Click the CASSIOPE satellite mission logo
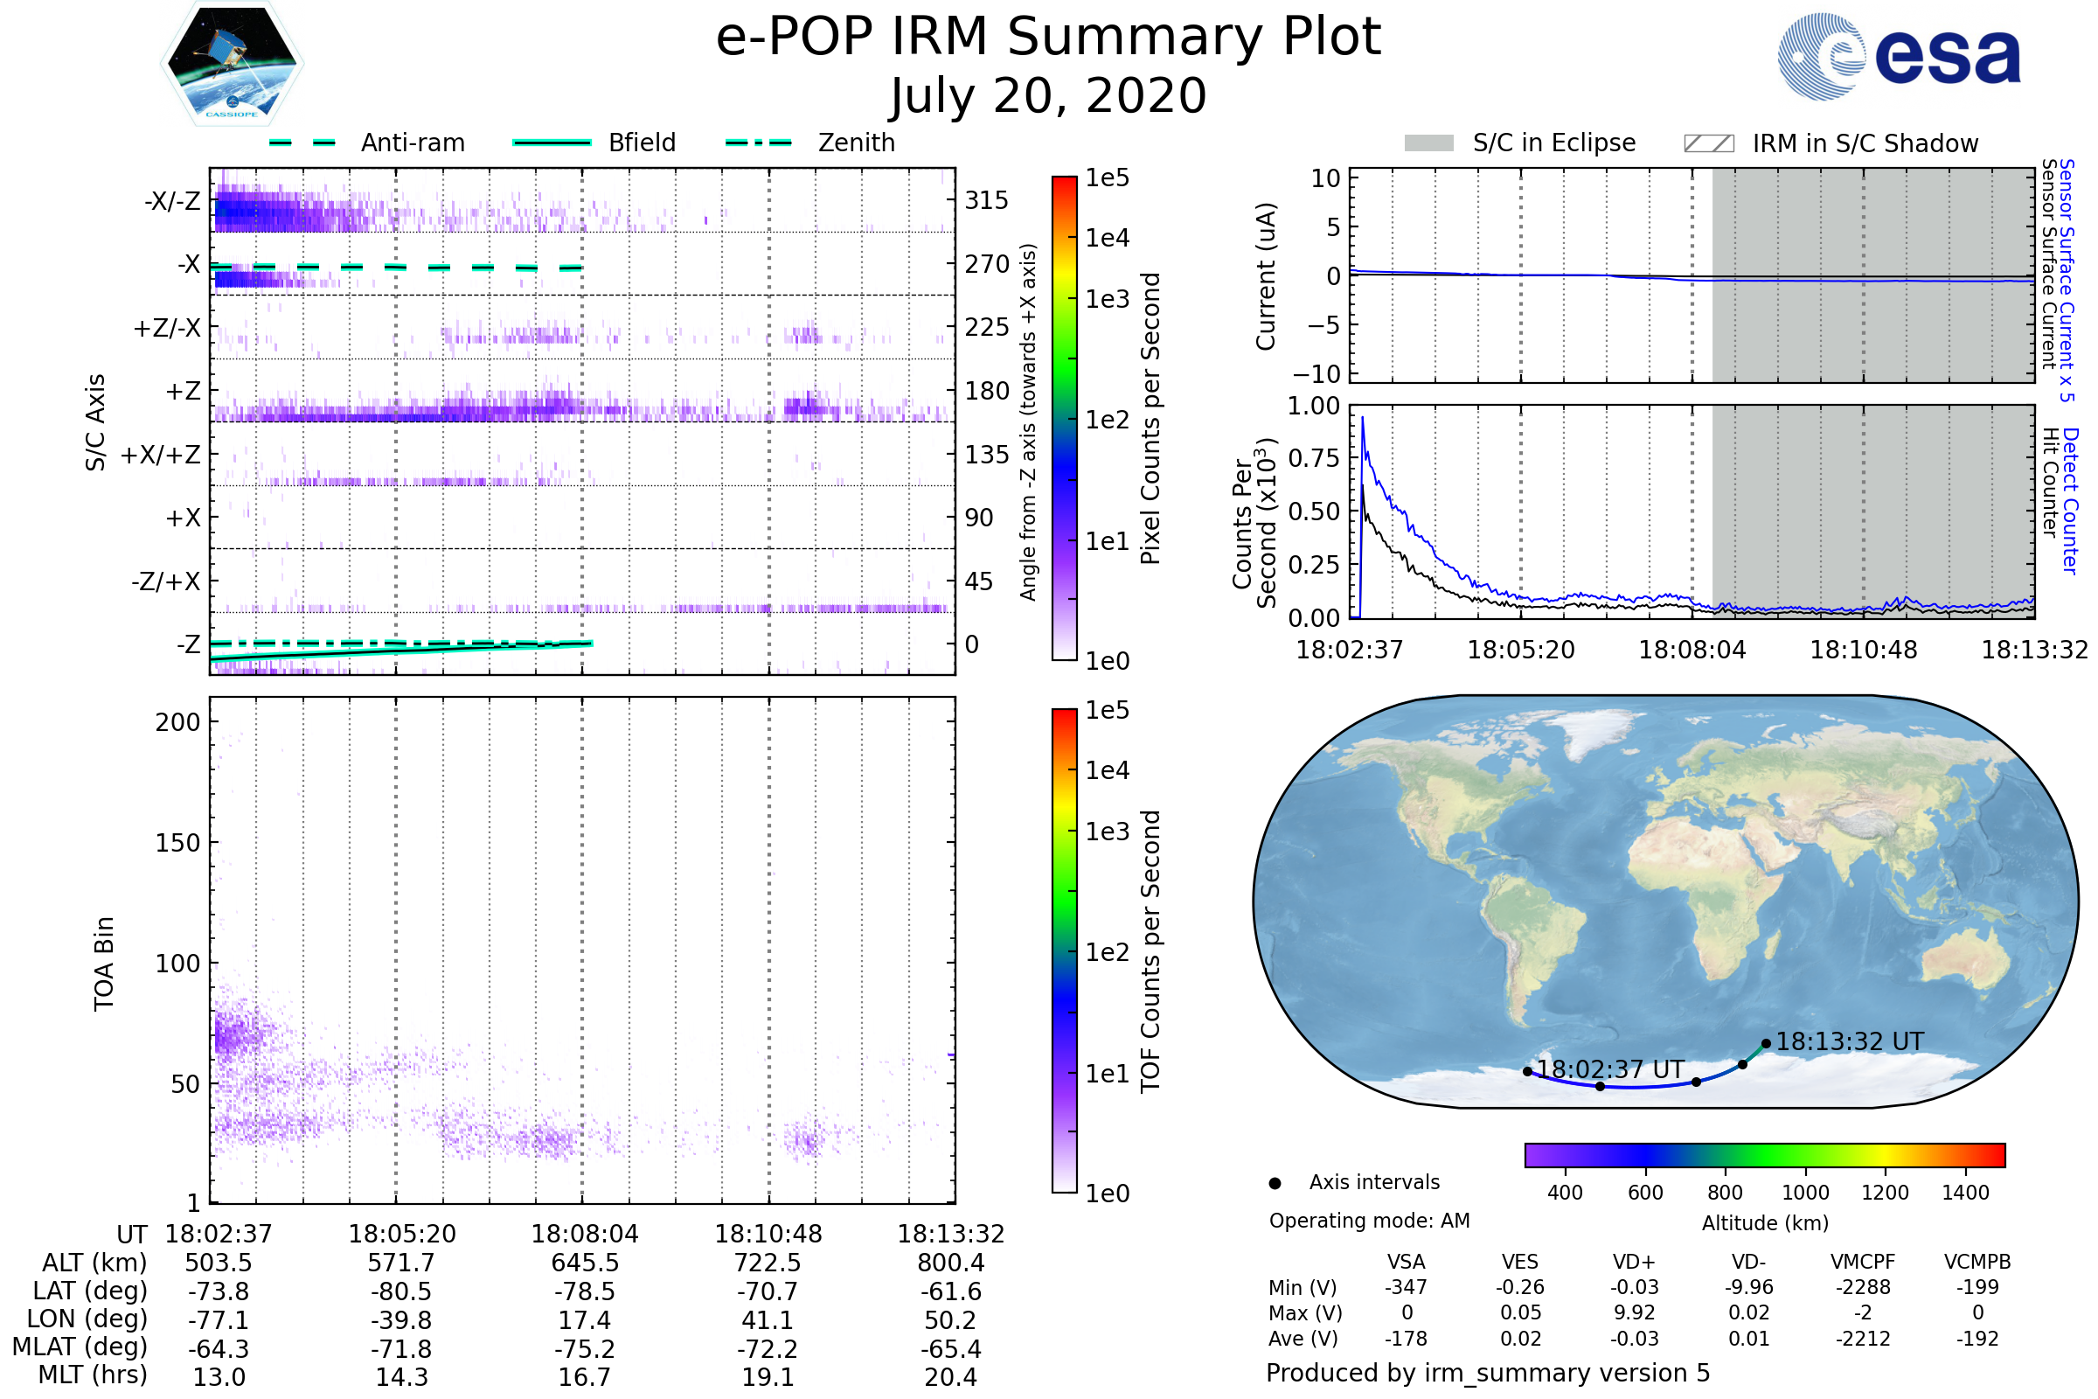 click(x=232, y=64)
